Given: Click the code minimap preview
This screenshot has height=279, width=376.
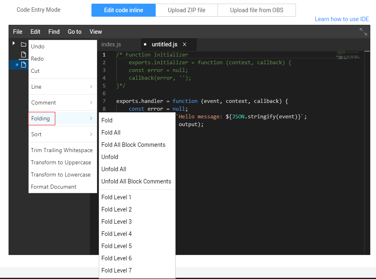Looking at the screenshot, I should (348, 55).
